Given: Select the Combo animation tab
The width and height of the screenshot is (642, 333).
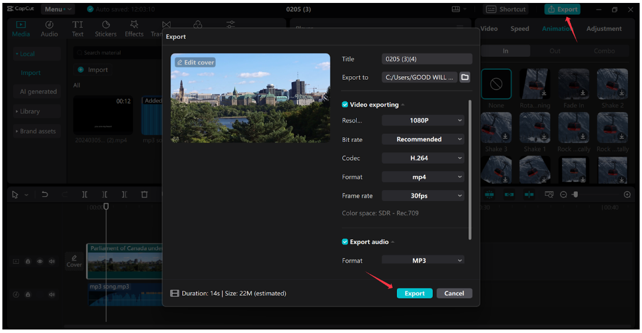Looking at the screenshot, I should coord(604,51).
